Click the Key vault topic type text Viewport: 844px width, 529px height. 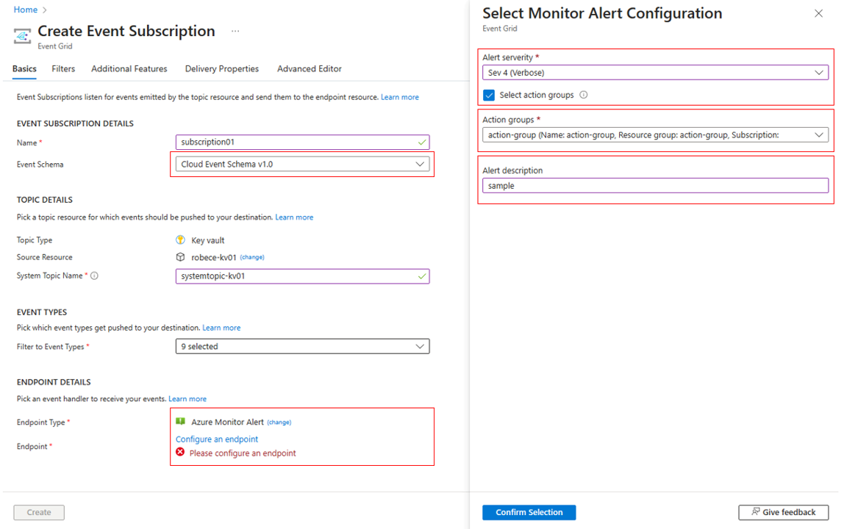[x=208, y=240]
